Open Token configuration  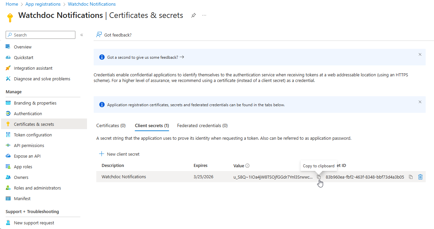33,135
